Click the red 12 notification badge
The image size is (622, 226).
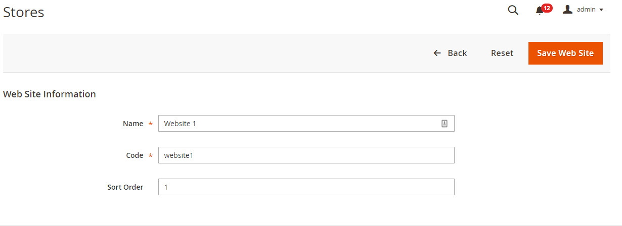coord(547,8)
